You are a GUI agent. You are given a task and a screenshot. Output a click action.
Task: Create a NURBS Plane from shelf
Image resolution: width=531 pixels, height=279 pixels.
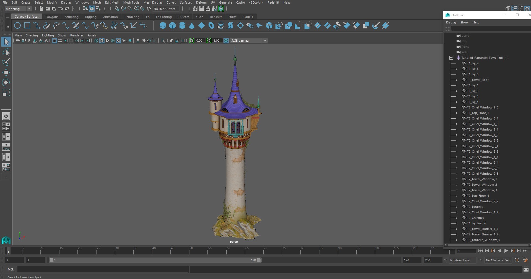[x=202, y=26]
